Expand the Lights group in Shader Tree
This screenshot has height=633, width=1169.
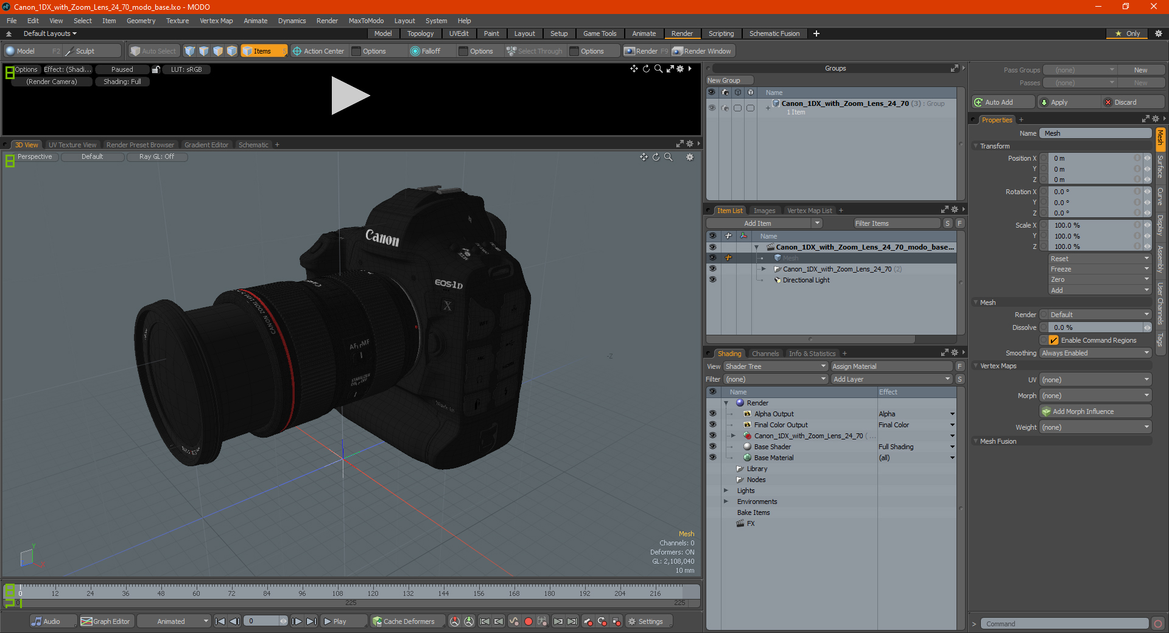pos(726,491)
